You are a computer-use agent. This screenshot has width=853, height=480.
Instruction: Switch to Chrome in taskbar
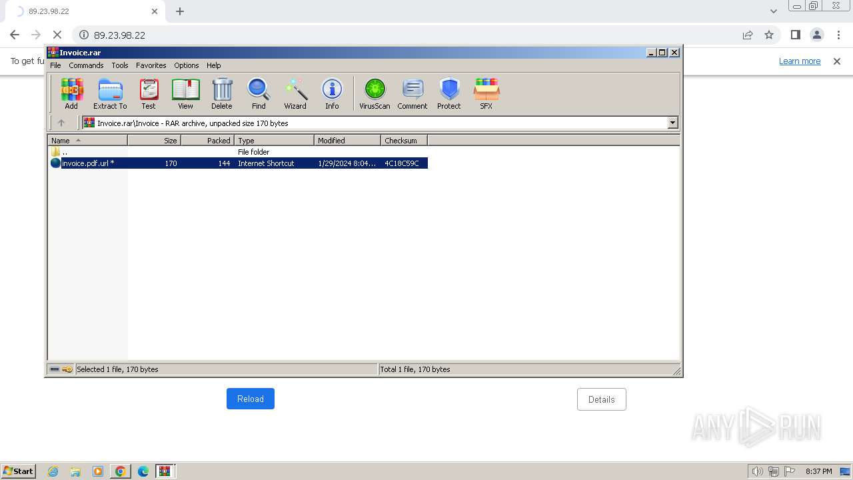click(121, 471)
